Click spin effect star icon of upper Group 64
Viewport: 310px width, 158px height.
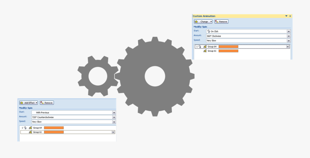pos(205,47)
